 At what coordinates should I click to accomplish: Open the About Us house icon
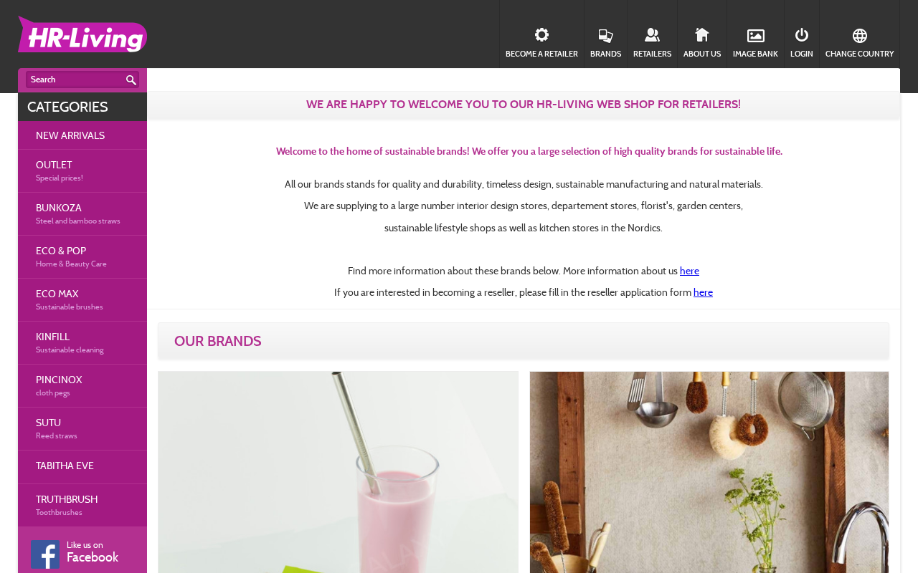pyautogui.click(x=702, y=35)
